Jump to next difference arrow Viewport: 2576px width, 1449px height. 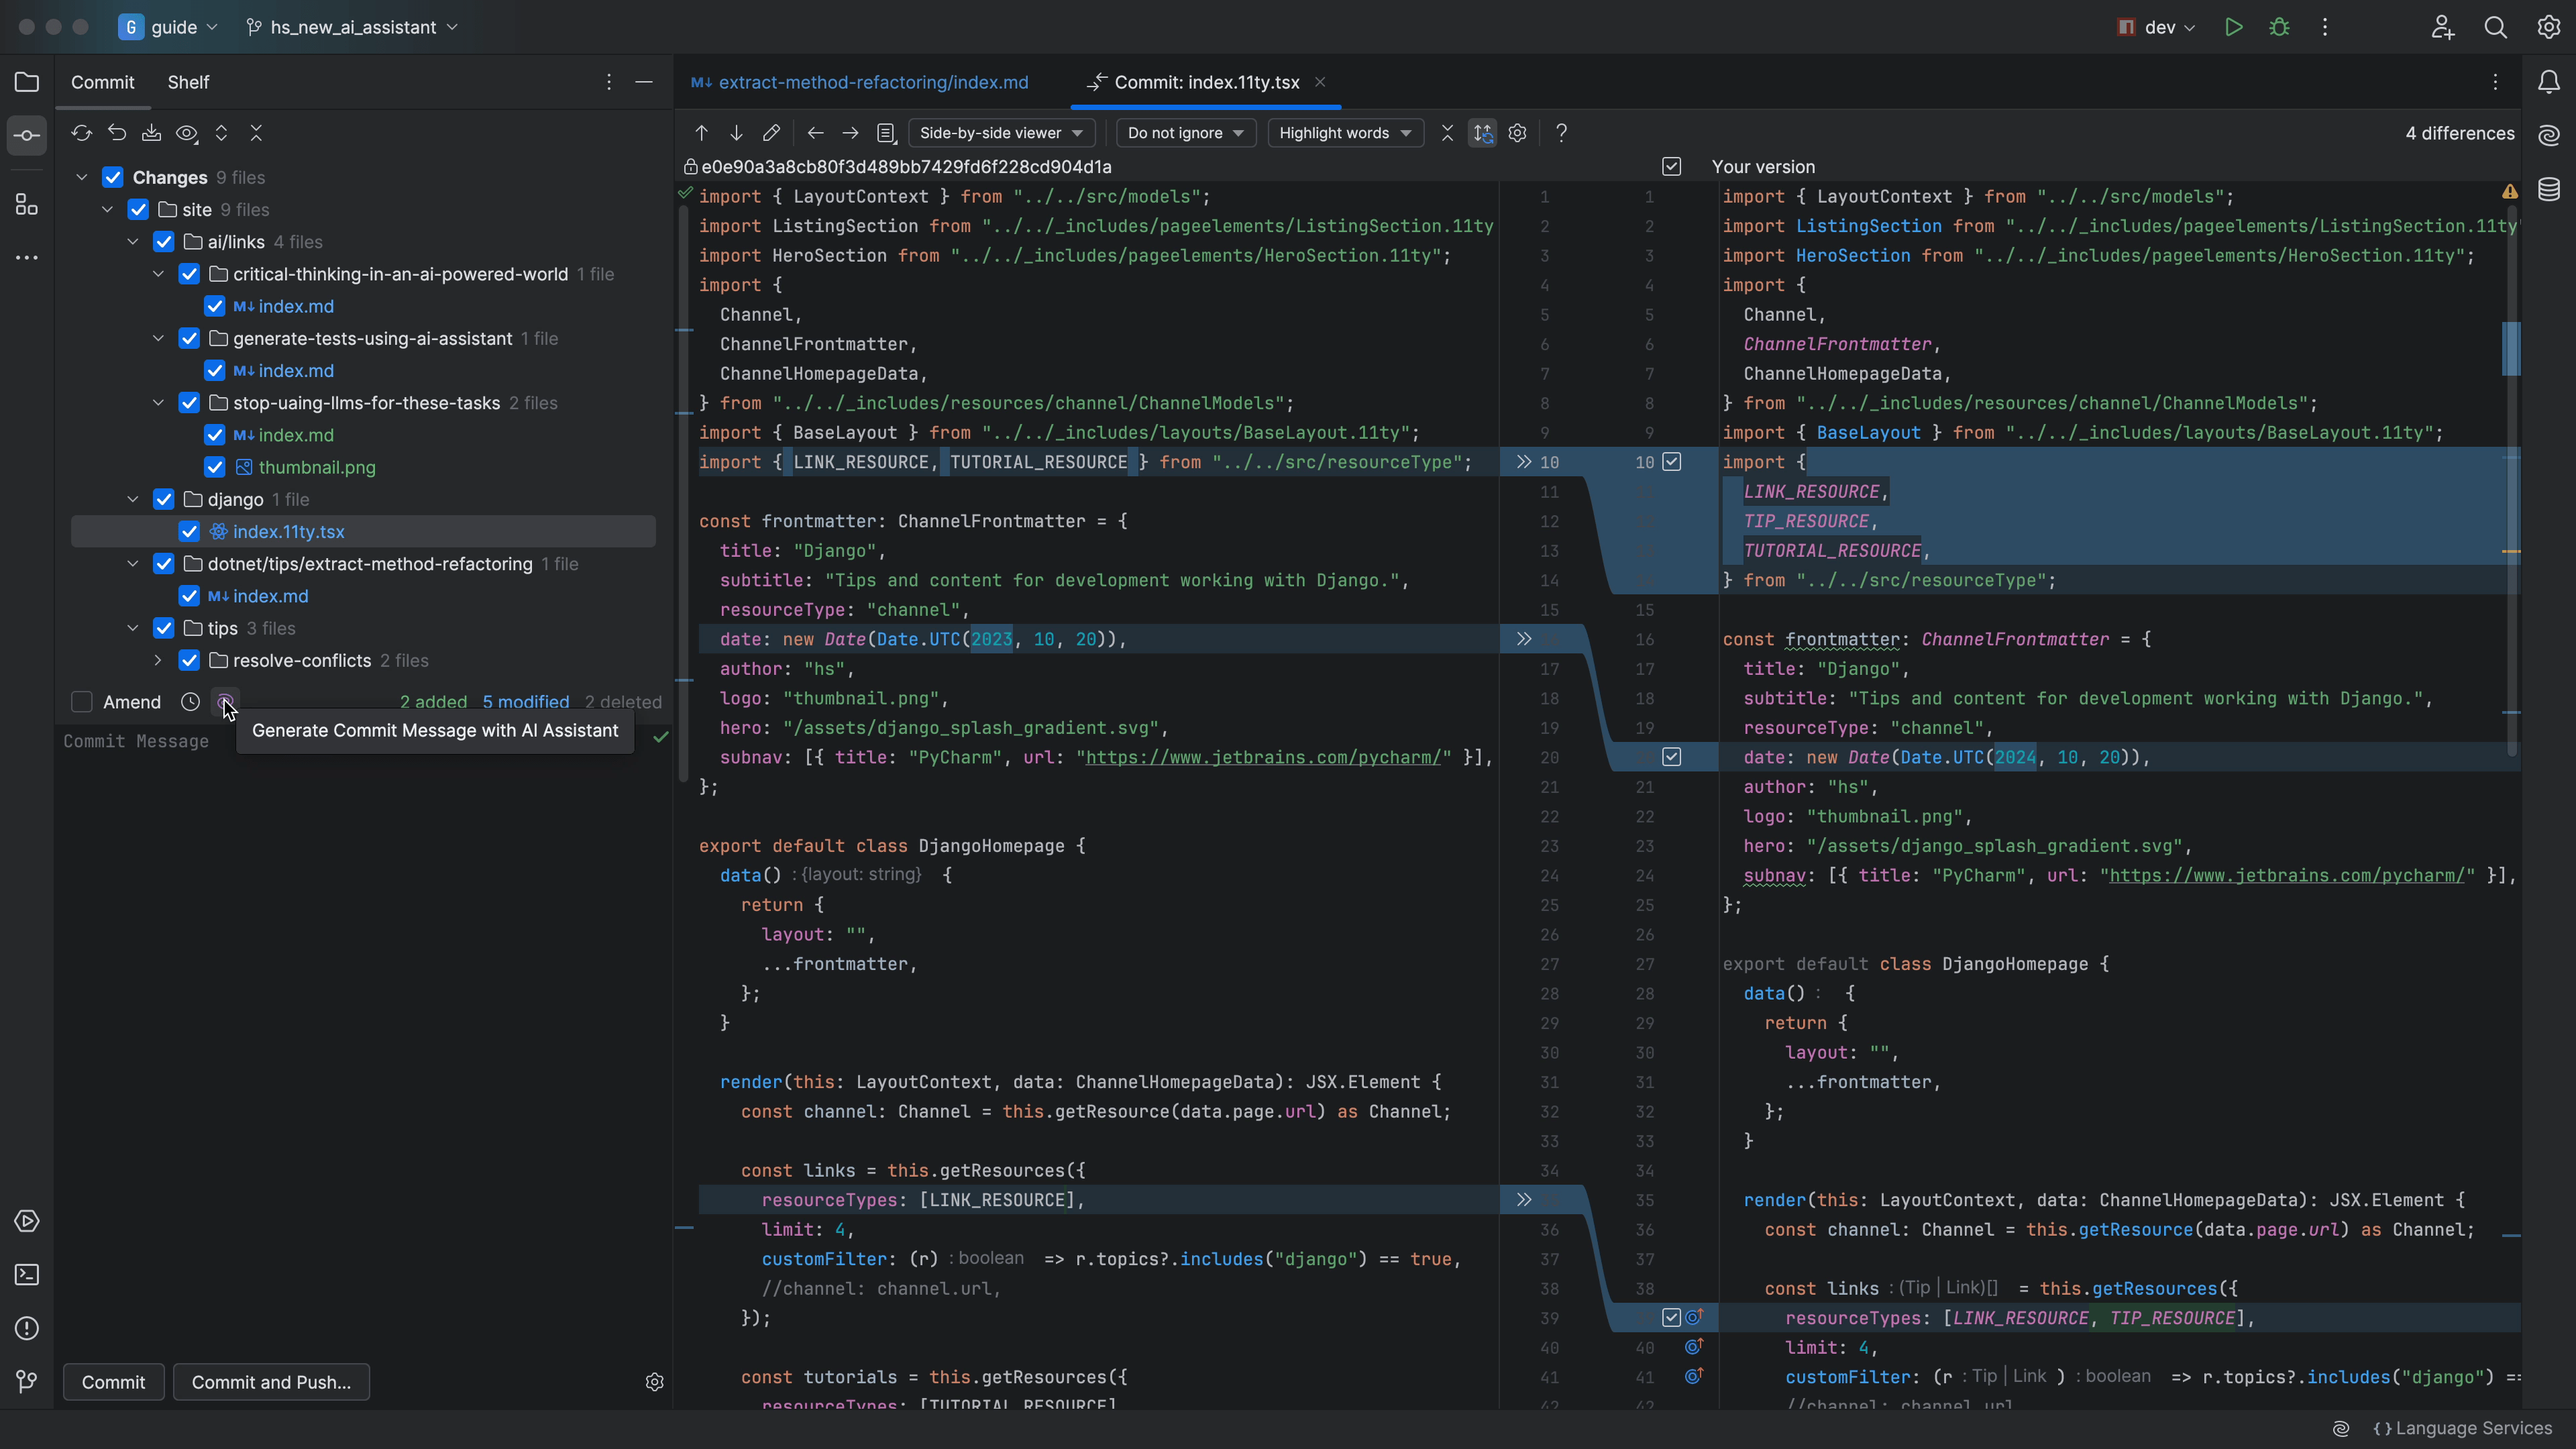pyautogui.click(x=736, y=133)
